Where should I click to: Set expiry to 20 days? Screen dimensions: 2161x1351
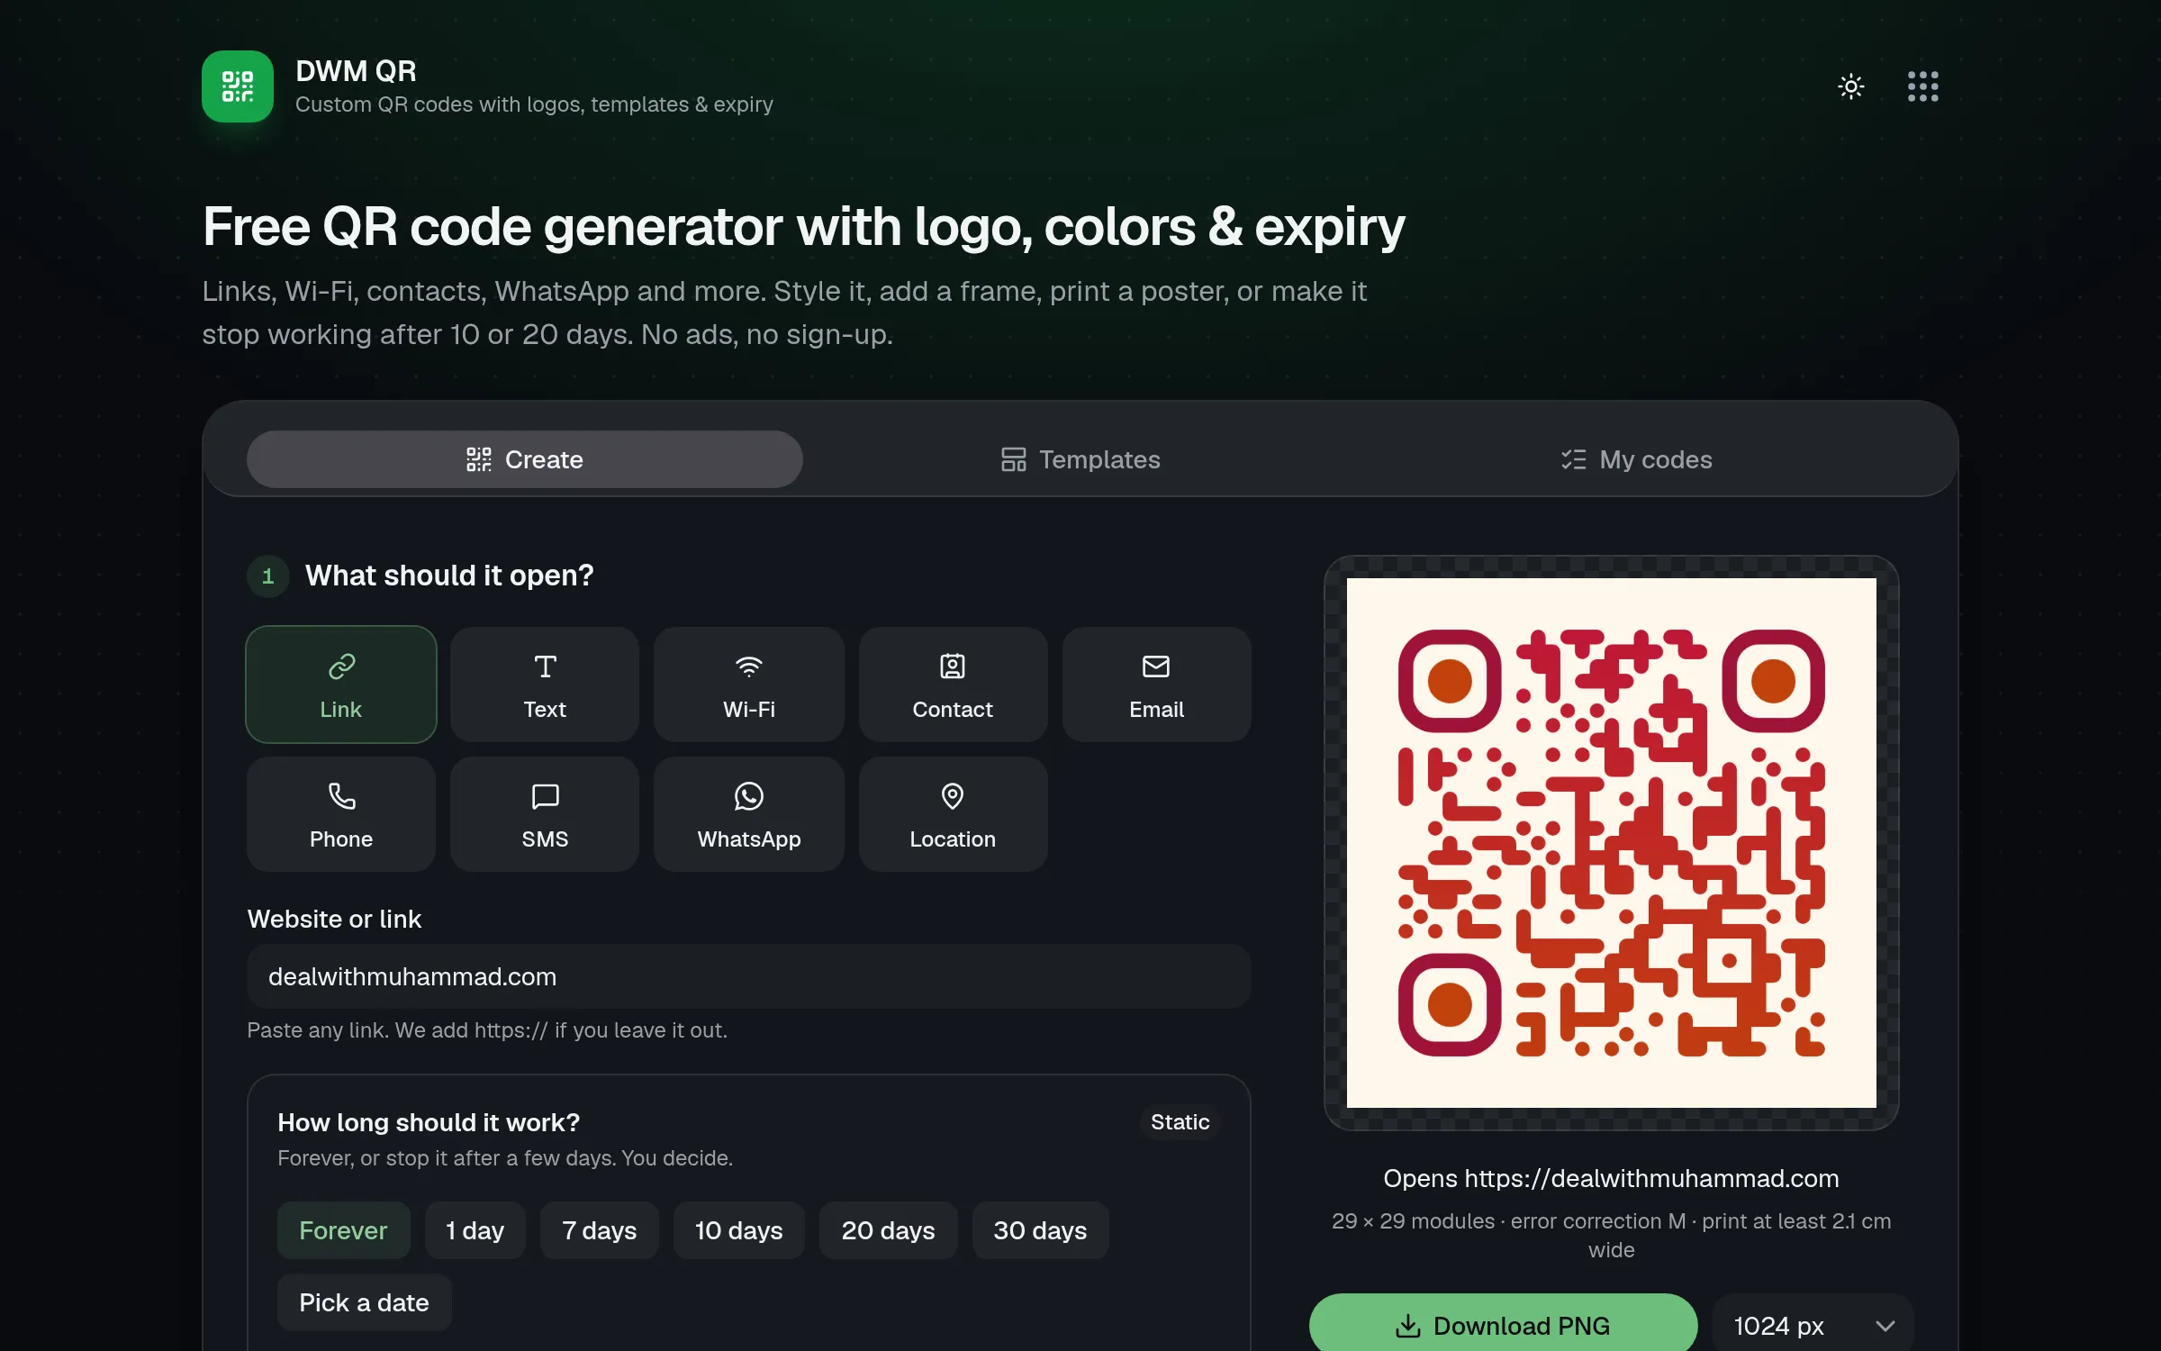[889, 1230]
